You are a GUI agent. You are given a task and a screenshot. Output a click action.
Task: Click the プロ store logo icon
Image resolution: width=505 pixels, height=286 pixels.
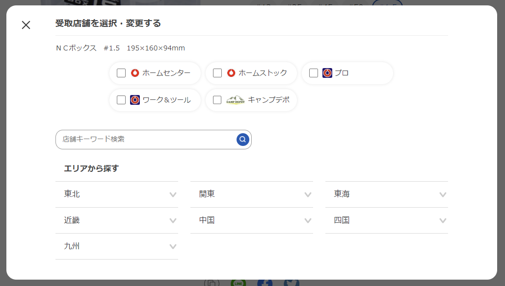[327, 73]
